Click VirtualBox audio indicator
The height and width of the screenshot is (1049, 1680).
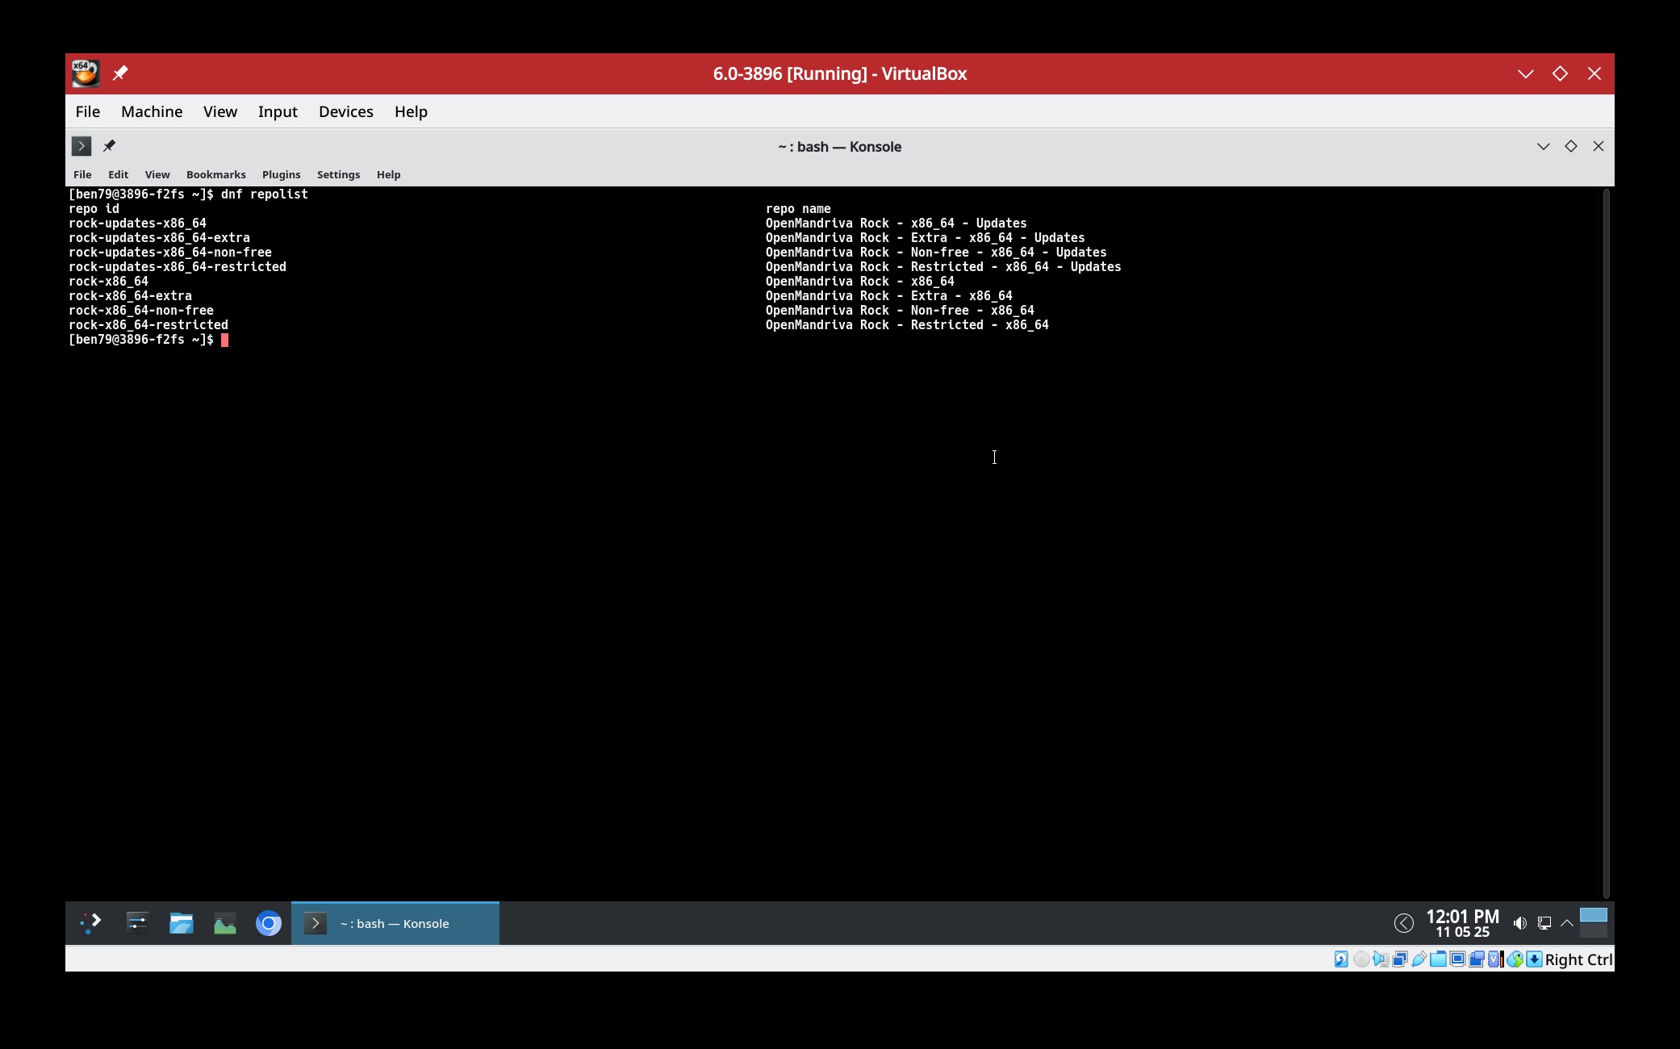[1381, 959]
